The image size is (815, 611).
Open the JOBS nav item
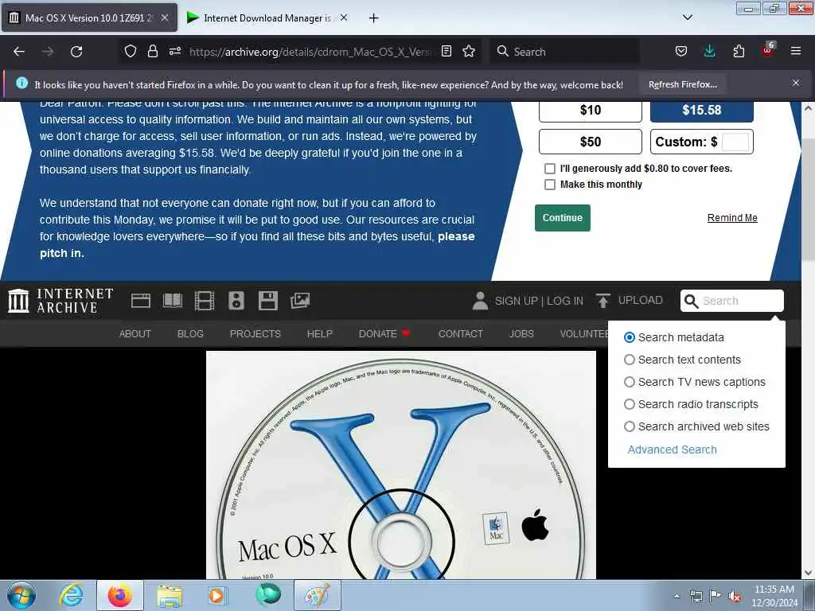521,333
